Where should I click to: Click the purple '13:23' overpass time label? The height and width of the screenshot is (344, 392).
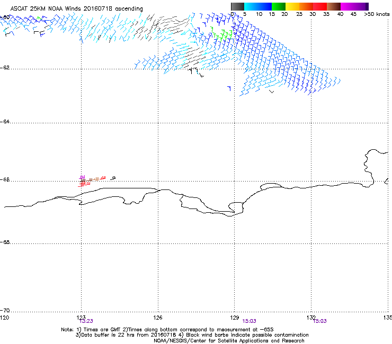pyautogui.click(x=86, y=321)
